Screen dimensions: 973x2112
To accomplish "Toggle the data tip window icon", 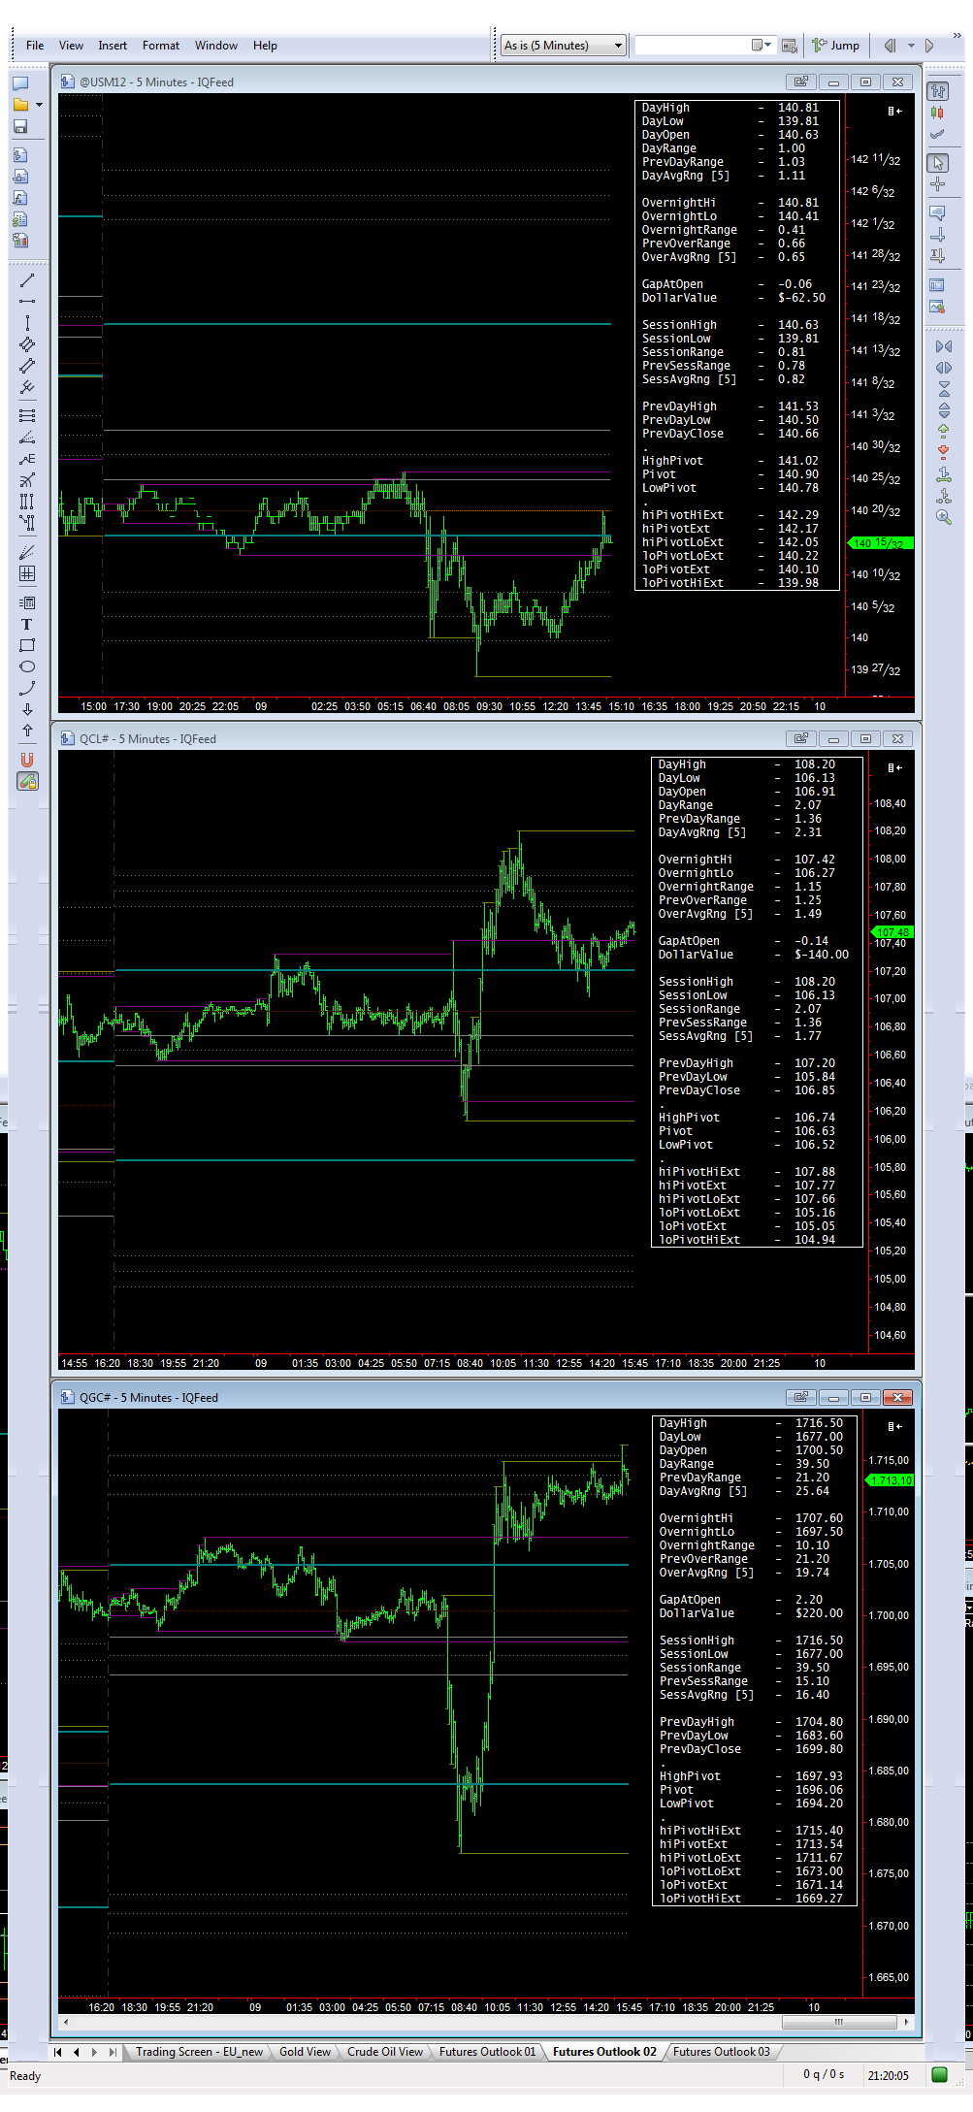I will pos(937,213).
